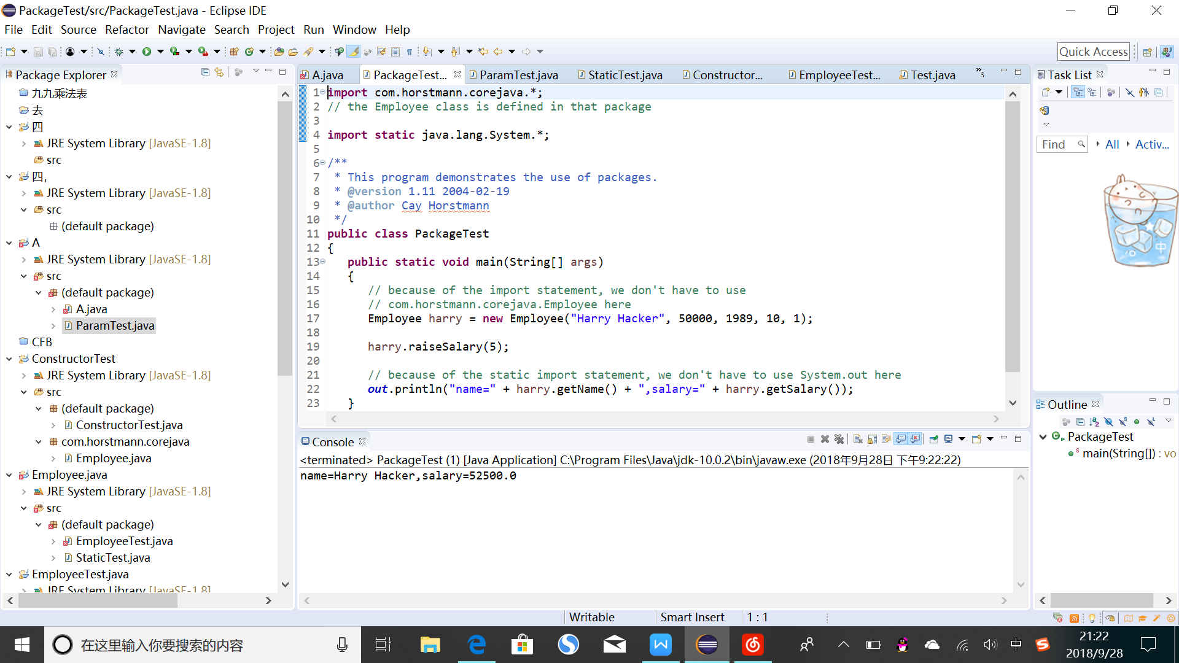Click the New Java Package icon
Viewport: 1179px width, 663px height.
pyautogui.click(x=234, y=52)
